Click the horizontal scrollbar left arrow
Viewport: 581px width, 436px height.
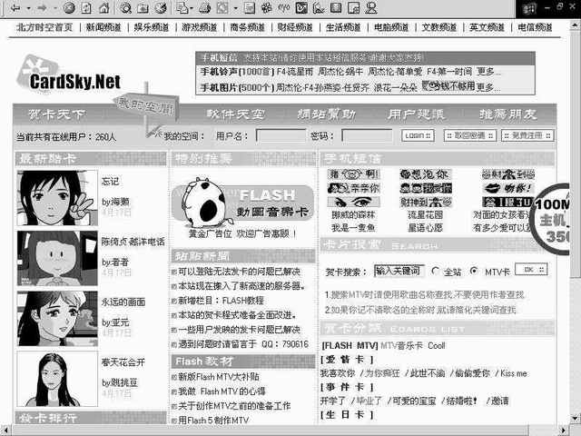(x=6, y=431)
